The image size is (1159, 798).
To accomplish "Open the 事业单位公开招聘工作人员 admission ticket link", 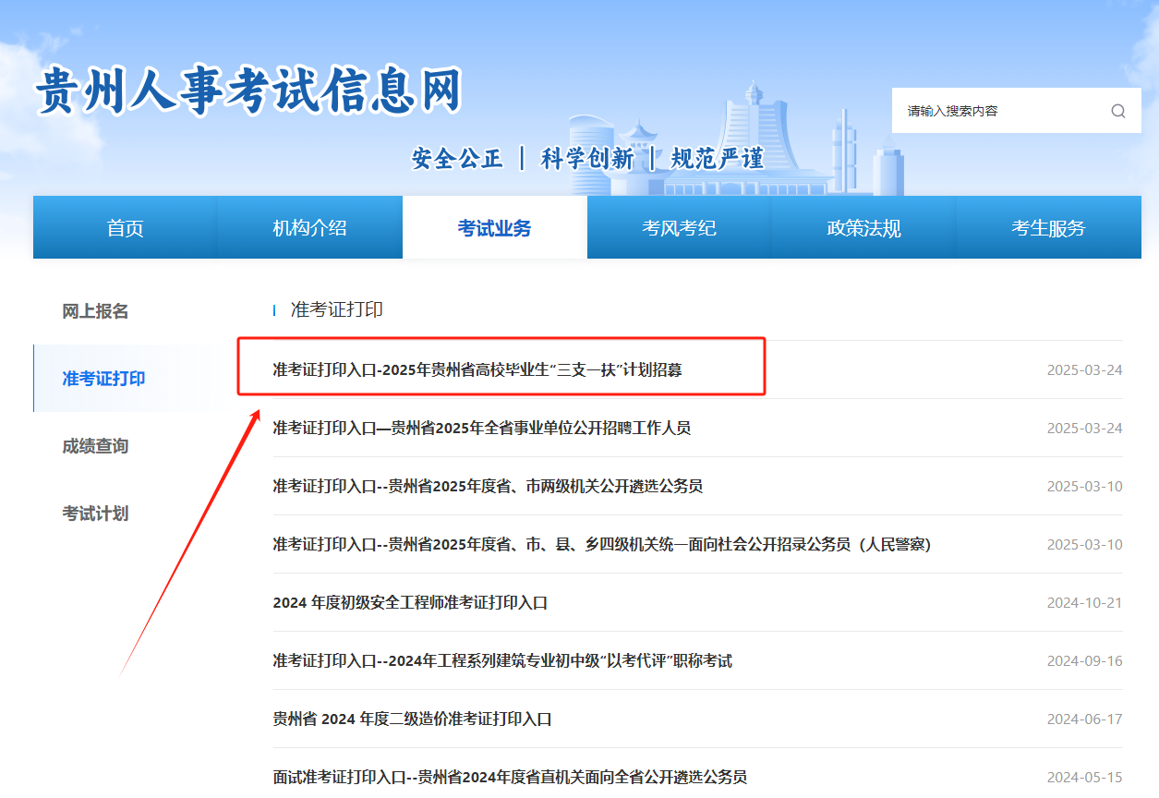I will pyautogui.click(x=481, y=429).
